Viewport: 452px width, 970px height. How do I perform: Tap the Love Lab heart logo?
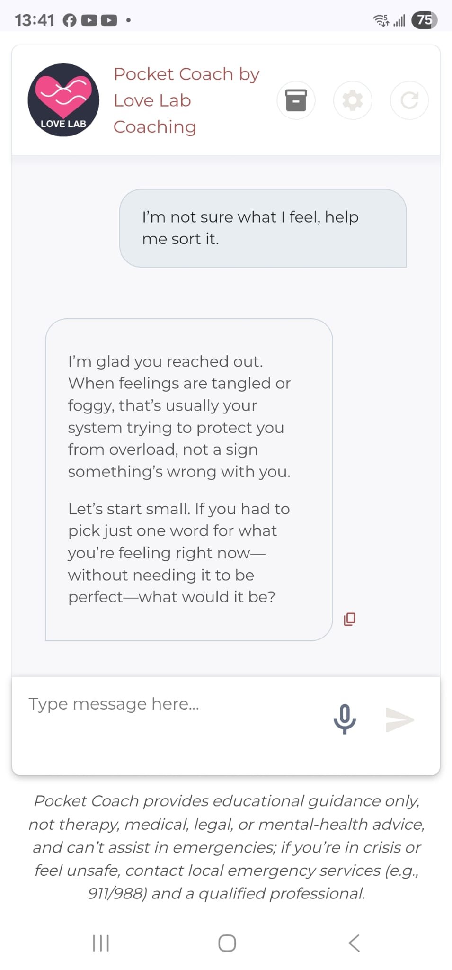tap(63, 100)
